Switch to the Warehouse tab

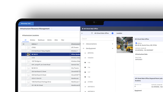click(41, 40)
